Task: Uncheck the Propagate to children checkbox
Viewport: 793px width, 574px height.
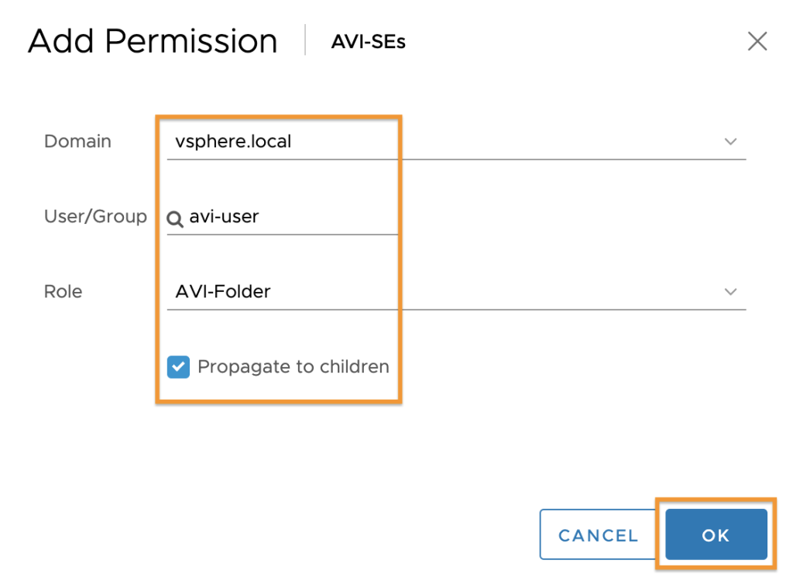Action: [x=179, y=367]
